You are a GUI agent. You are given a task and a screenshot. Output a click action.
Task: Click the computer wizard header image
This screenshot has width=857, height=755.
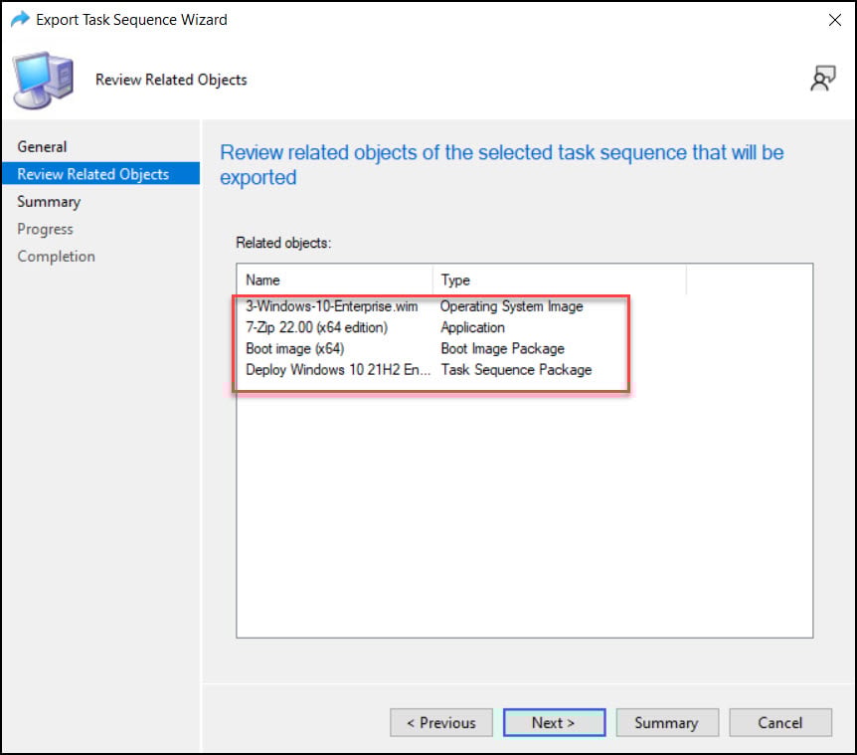(44, 80)
